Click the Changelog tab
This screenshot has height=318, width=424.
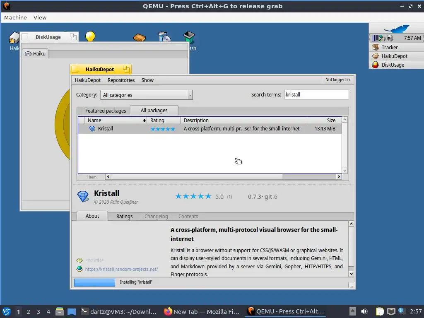[156, 216]
